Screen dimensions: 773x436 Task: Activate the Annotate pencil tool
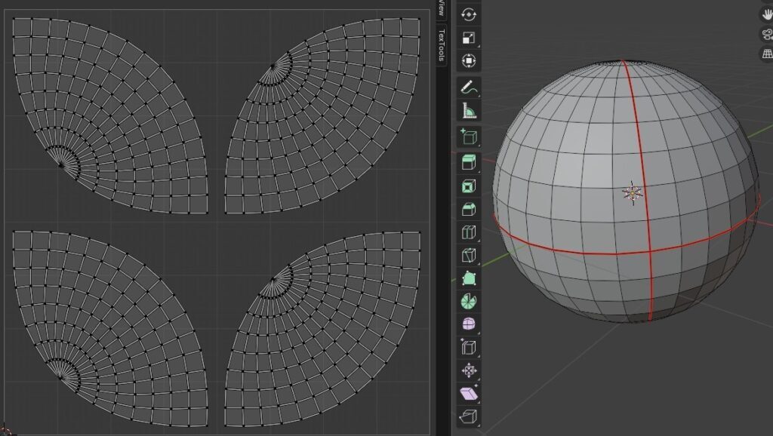coord(468,88)
